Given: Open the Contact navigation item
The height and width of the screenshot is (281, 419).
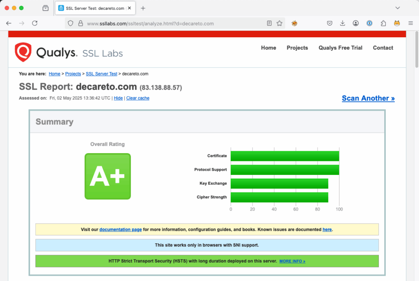Looking at the screenshot, I should point(383,48).
